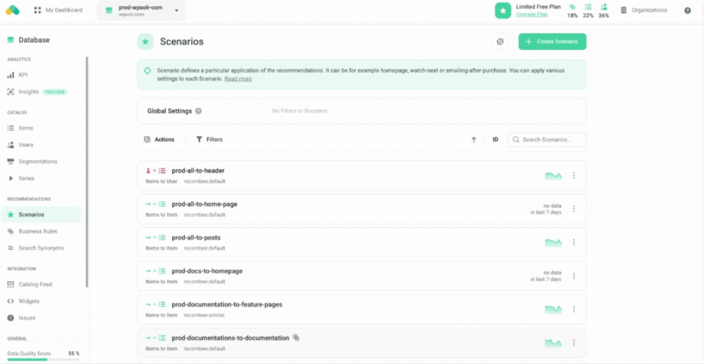
Task: Click prod-documentations-to-documentation usage chart
Action: coord(553,343)
